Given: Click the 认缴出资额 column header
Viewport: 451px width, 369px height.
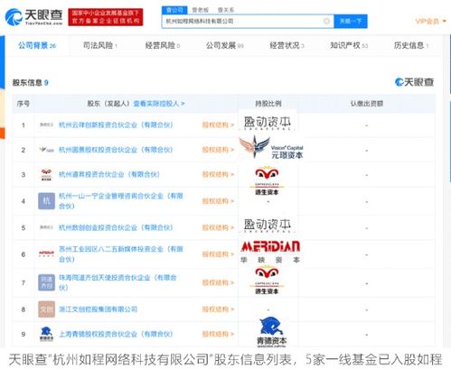Looking at the screenshot, I should pyautogui.click(x=367, y=104).
